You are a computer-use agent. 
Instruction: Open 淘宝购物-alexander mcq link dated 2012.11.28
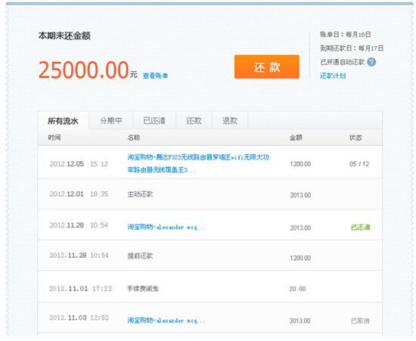tap(166, 227)
